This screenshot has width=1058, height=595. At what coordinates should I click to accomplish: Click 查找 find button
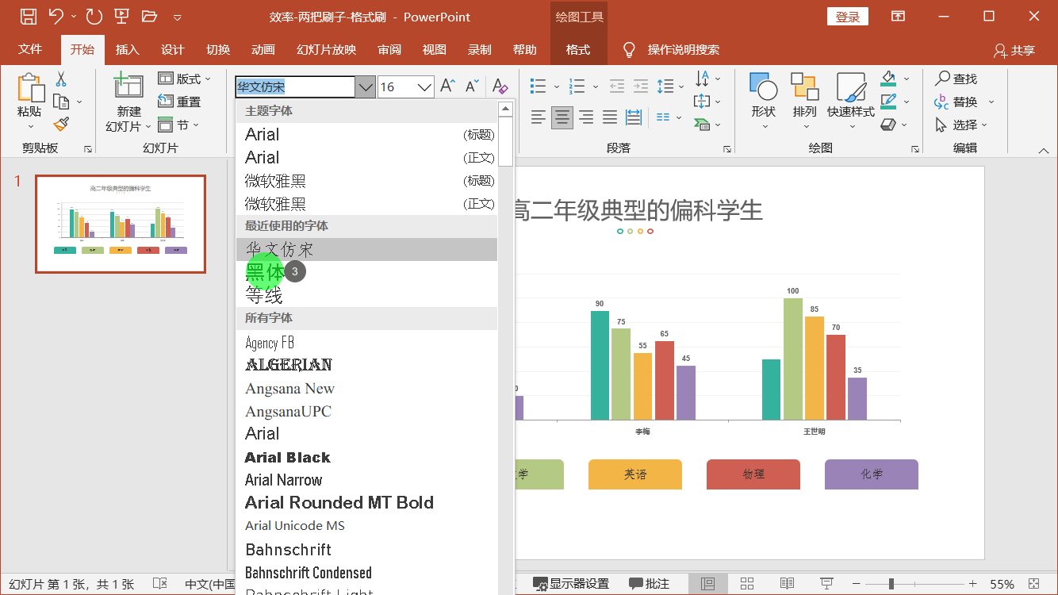[x=956, y=79]
